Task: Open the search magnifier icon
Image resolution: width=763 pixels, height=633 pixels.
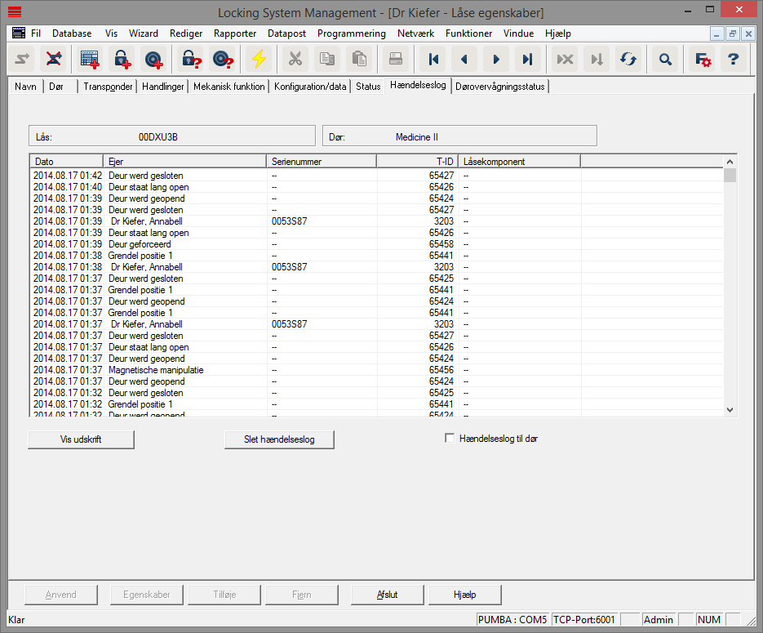Action: 665,59
